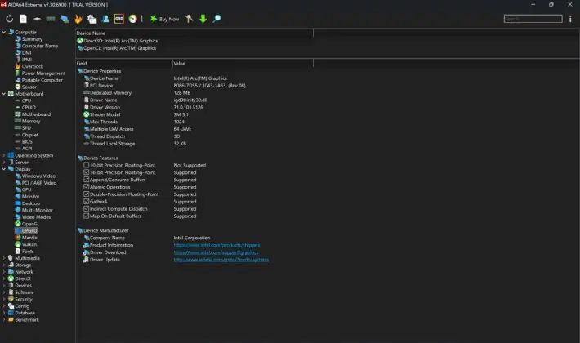
Task: Focus the Search input box
Action: click(533, 19)
